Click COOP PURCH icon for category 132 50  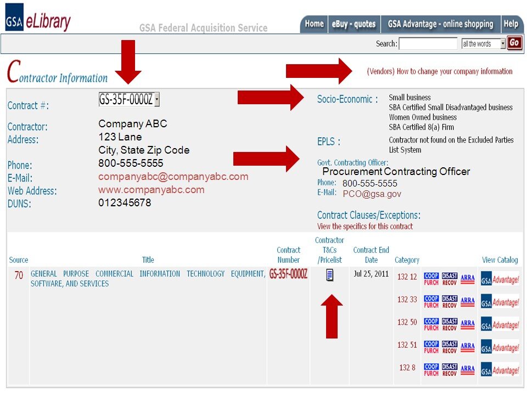click(431, 324)
